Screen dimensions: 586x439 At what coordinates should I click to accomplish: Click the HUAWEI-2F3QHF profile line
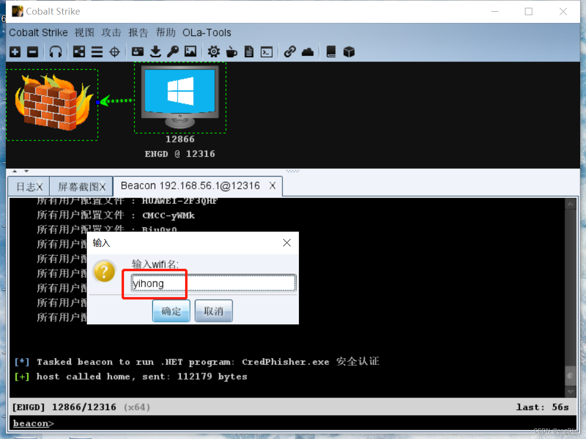(127, 201)
